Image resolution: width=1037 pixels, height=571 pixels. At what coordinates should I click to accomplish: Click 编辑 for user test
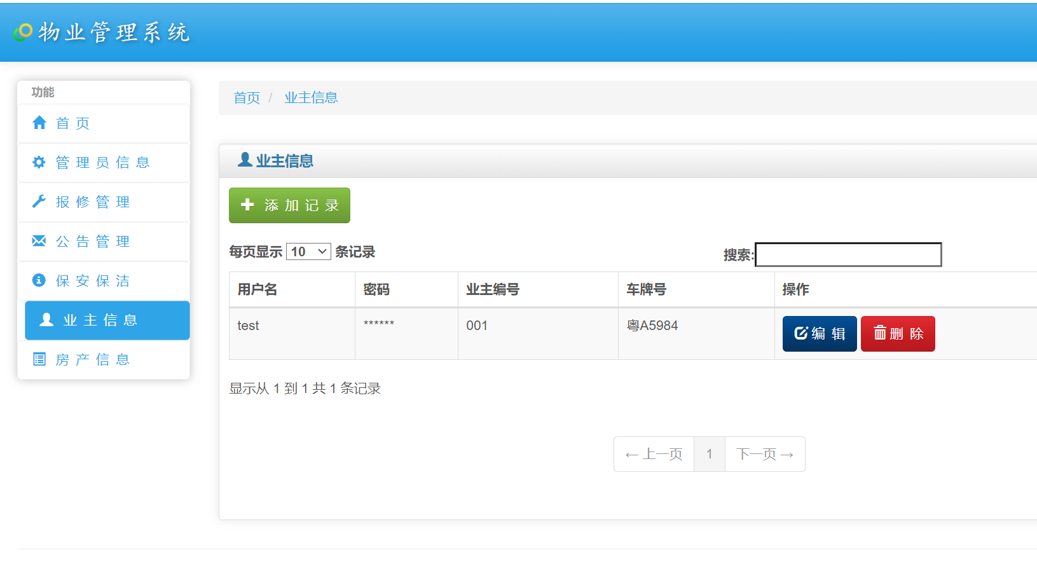coord(820,334)
